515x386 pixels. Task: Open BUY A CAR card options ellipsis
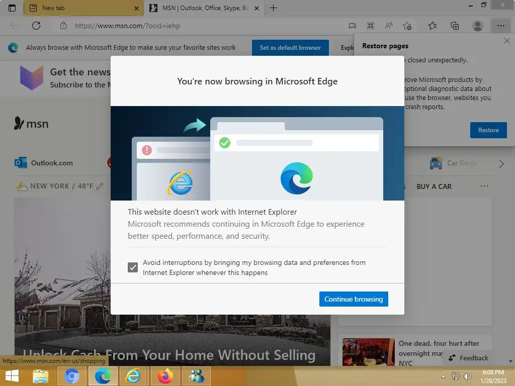(x=484, y=186)
